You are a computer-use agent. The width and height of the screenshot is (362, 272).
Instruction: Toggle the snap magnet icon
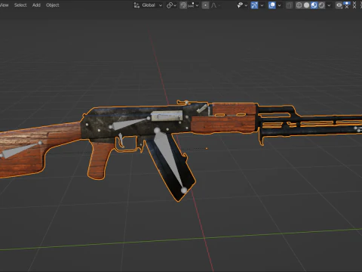(183, 5)
